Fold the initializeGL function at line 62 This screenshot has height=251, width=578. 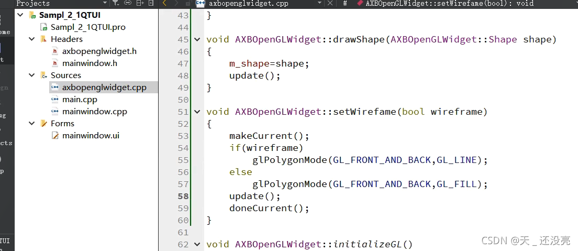pyautogui.click(x=197, y=244)
